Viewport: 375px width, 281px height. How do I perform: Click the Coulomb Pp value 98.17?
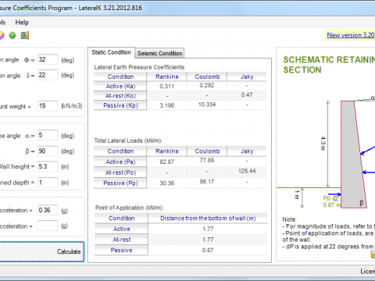coord(207,182)
